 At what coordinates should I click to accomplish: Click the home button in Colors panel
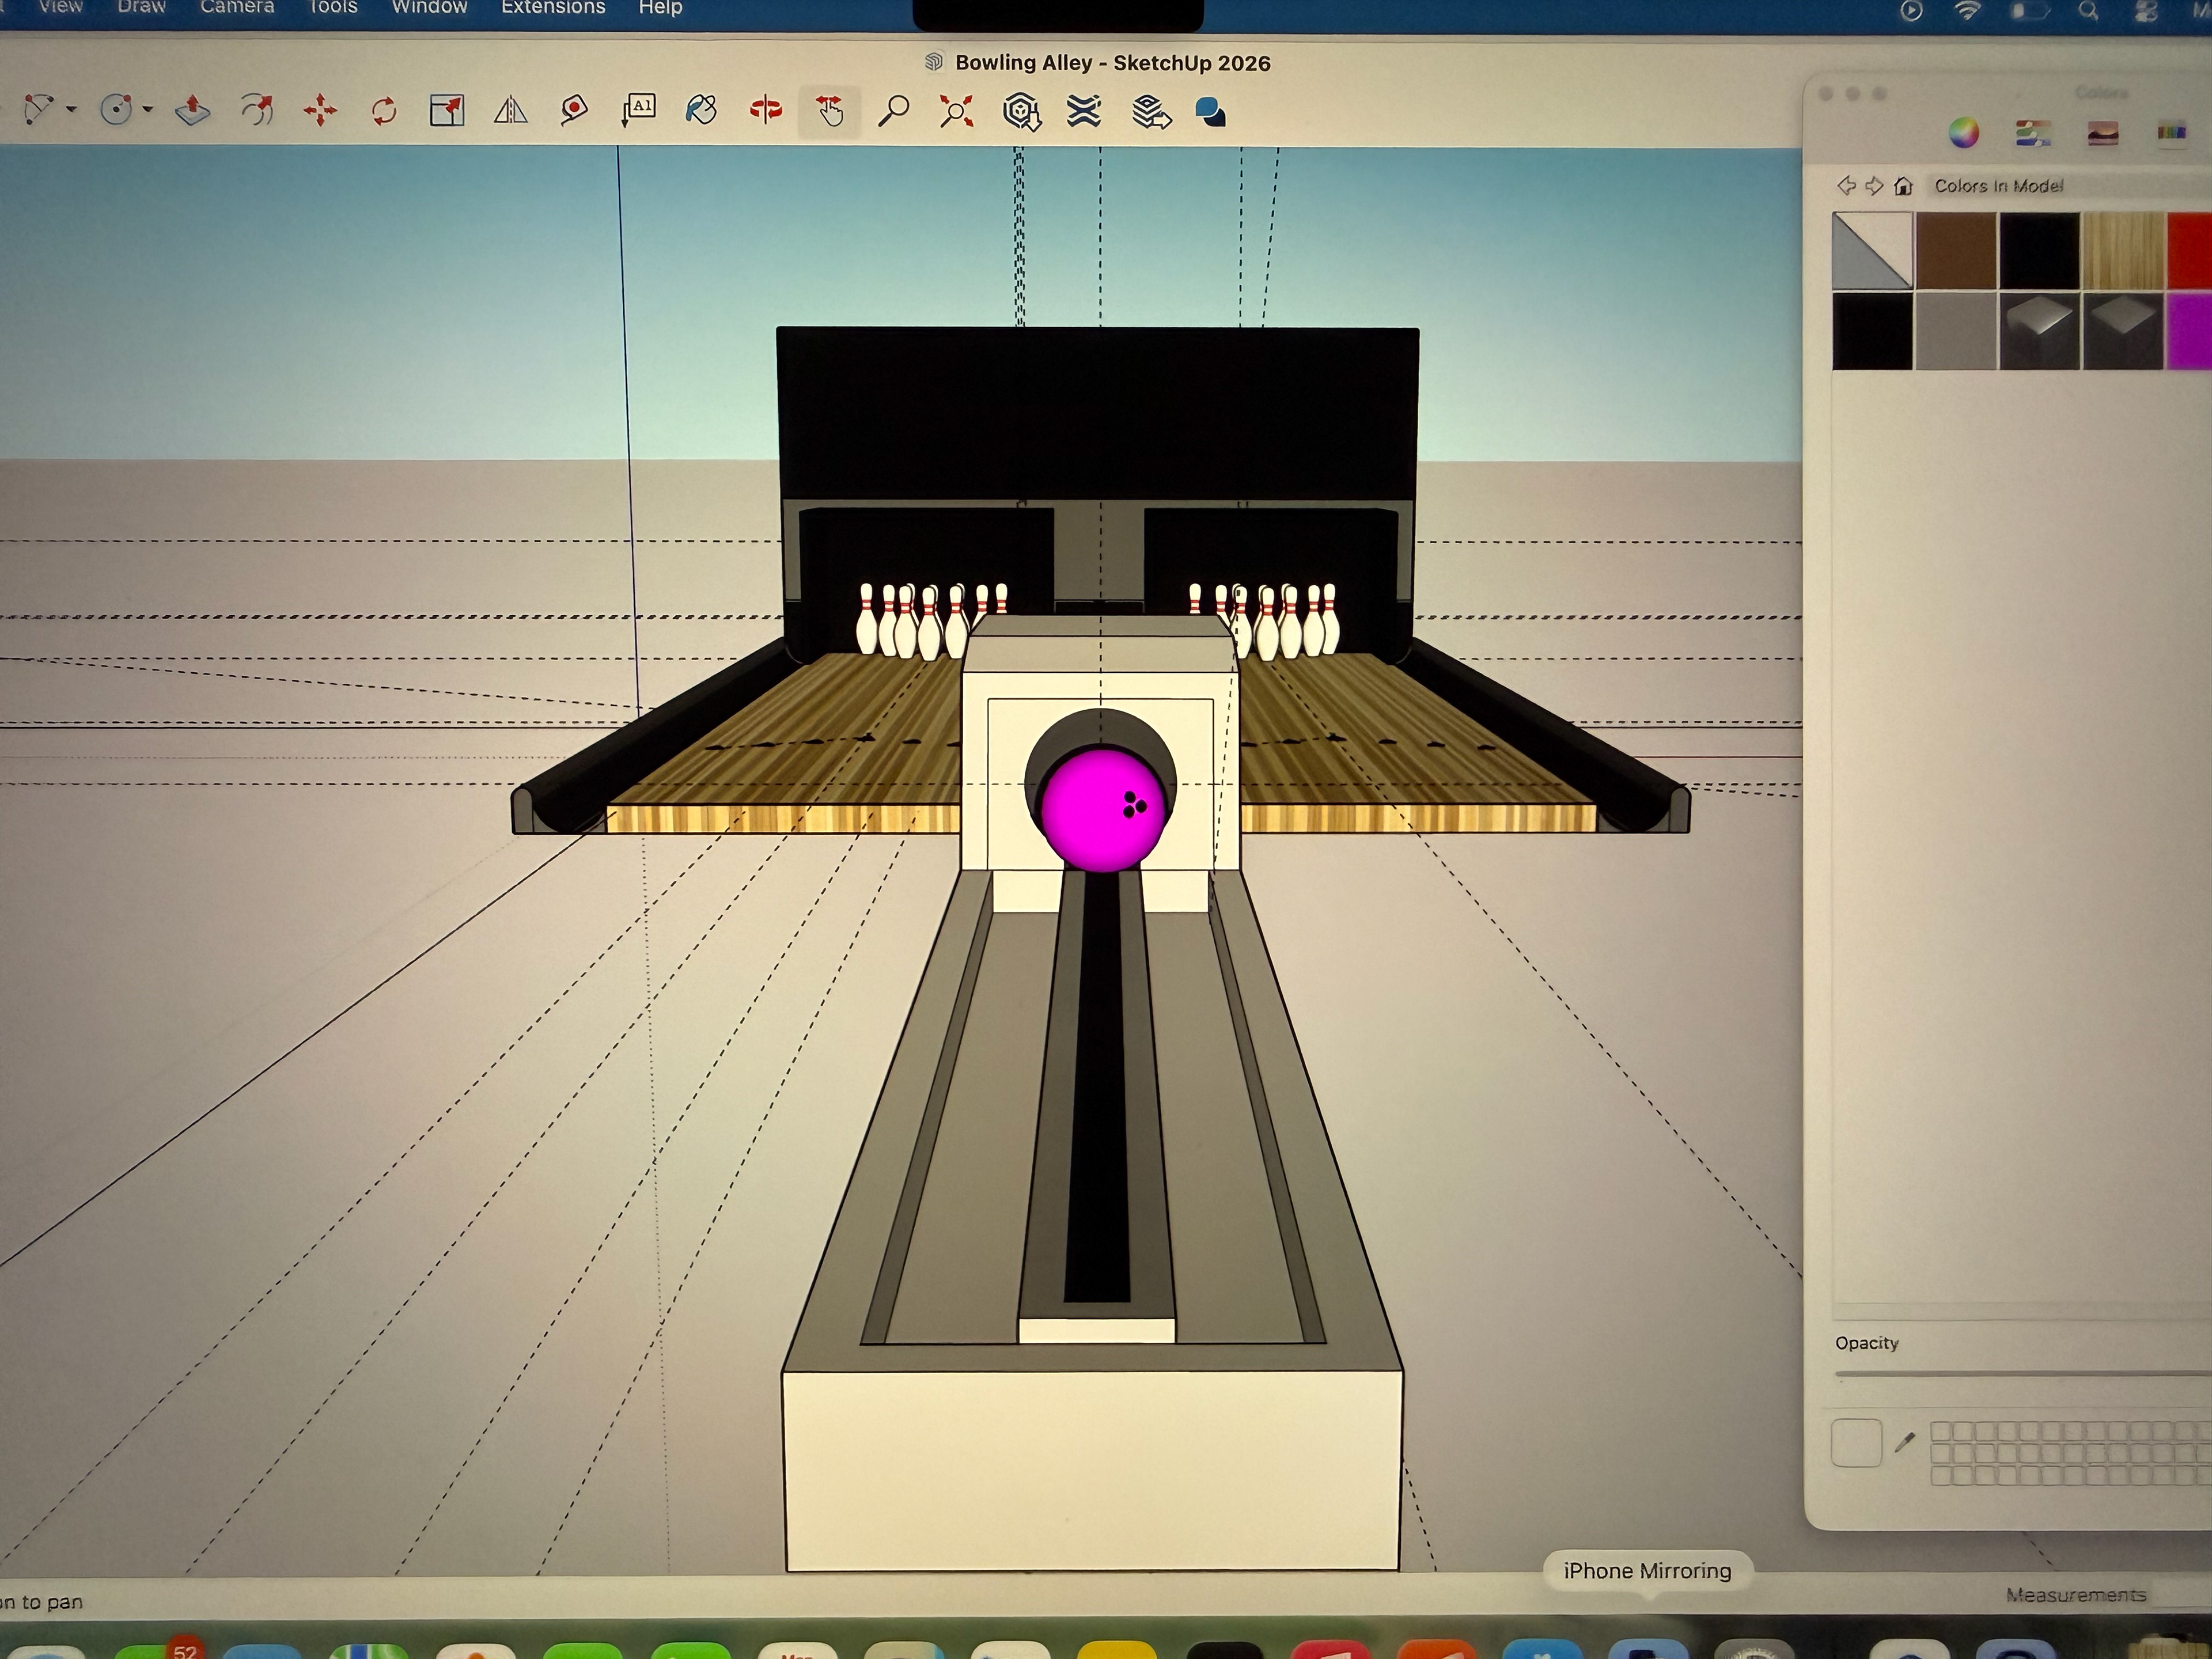pos(1904,186)
